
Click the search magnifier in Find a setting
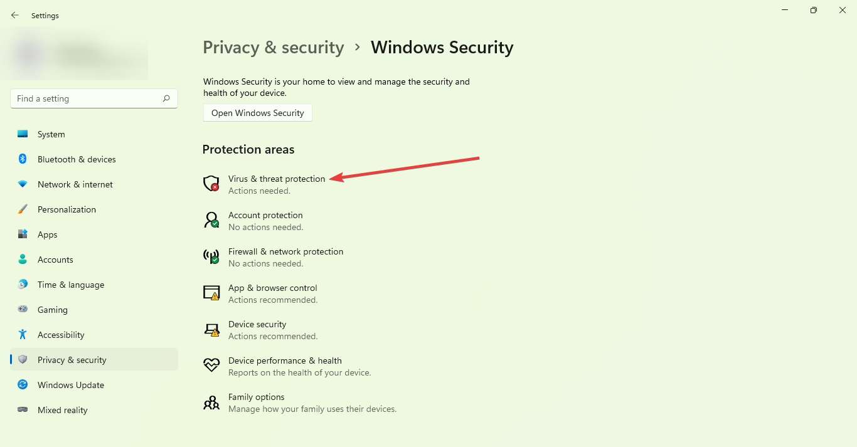(166, 98)
